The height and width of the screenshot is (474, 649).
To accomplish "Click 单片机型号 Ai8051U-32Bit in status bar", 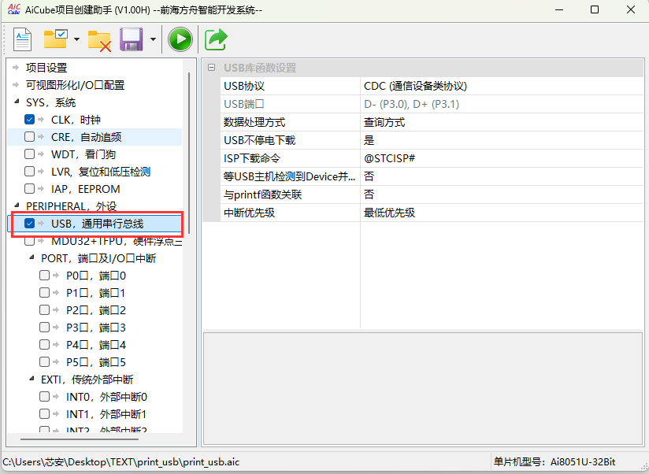I will tap(554, 462).
